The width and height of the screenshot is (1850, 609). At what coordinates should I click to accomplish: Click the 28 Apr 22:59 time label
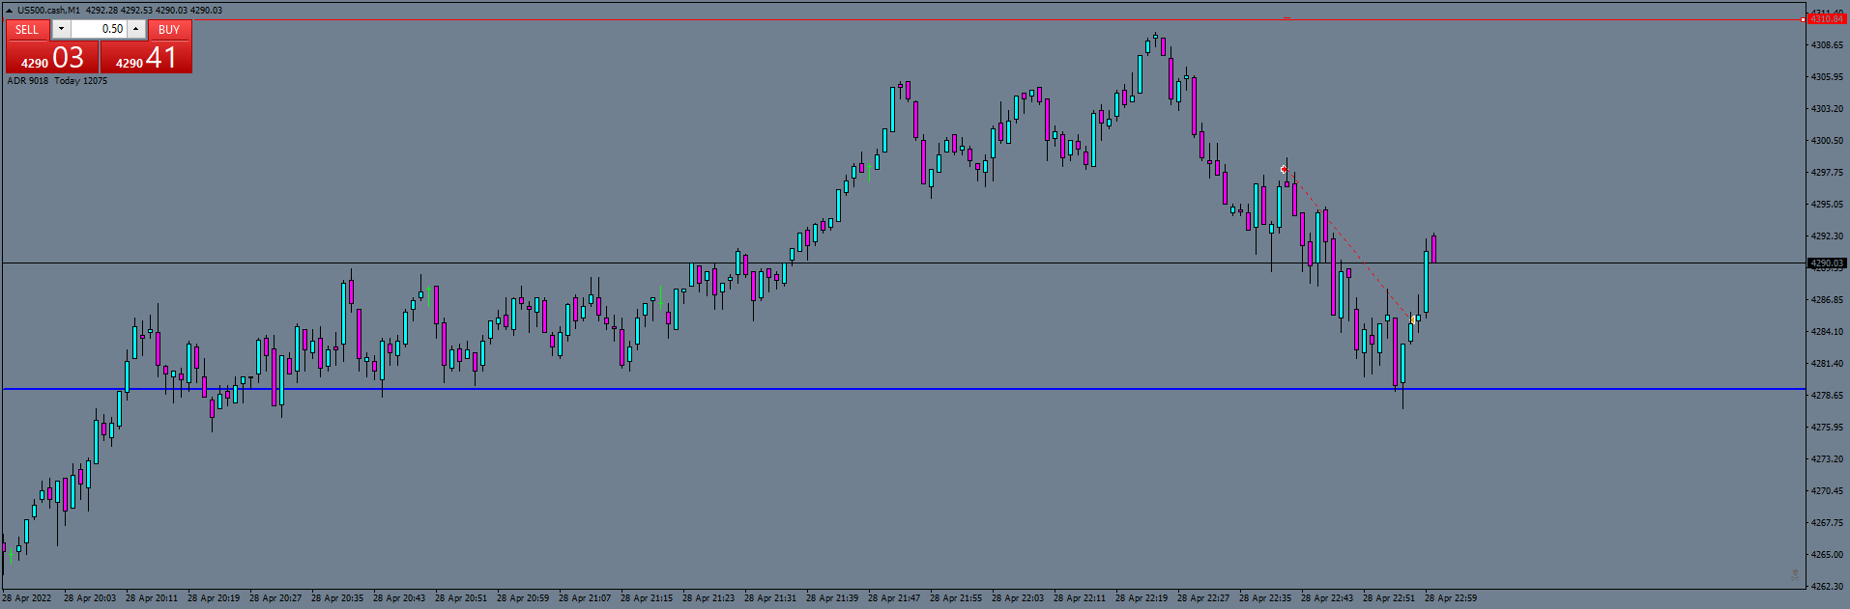[x=1451, y=598]
